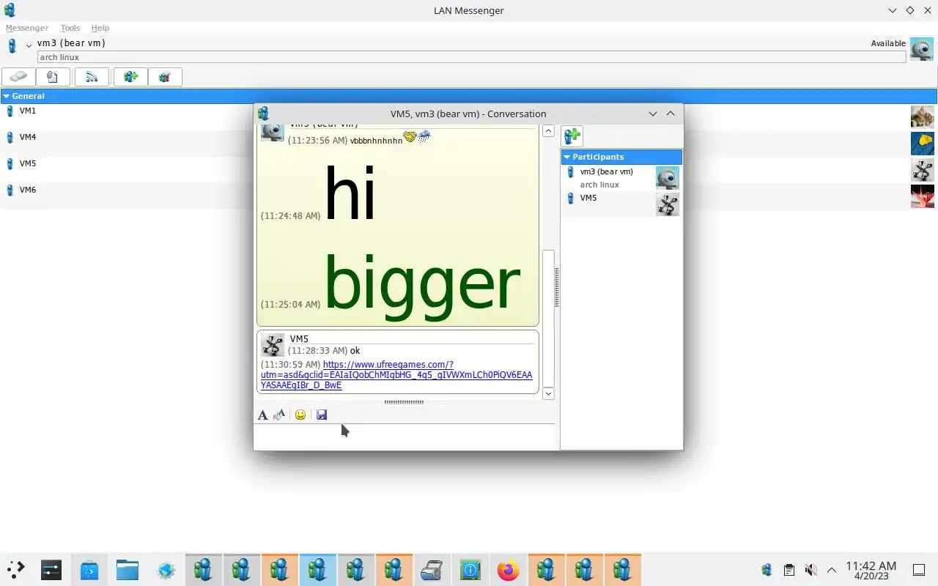
Task: Open the Tools menu
Action: tap(70, 28)
